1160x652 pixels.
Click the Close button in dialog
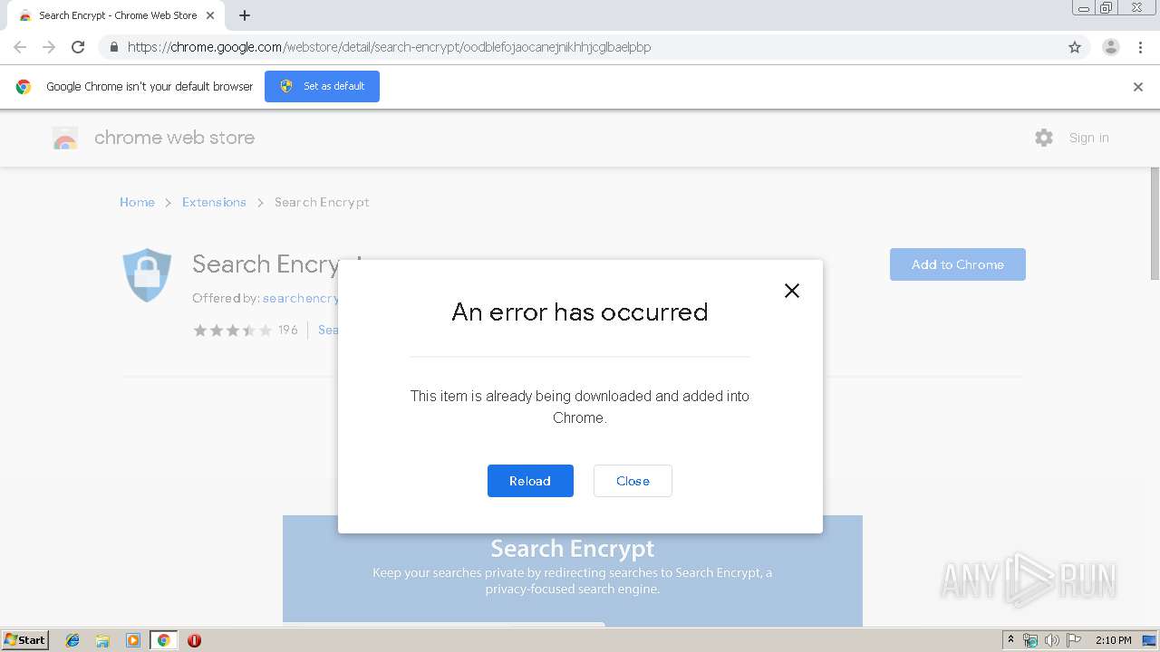tap(633, 481)
